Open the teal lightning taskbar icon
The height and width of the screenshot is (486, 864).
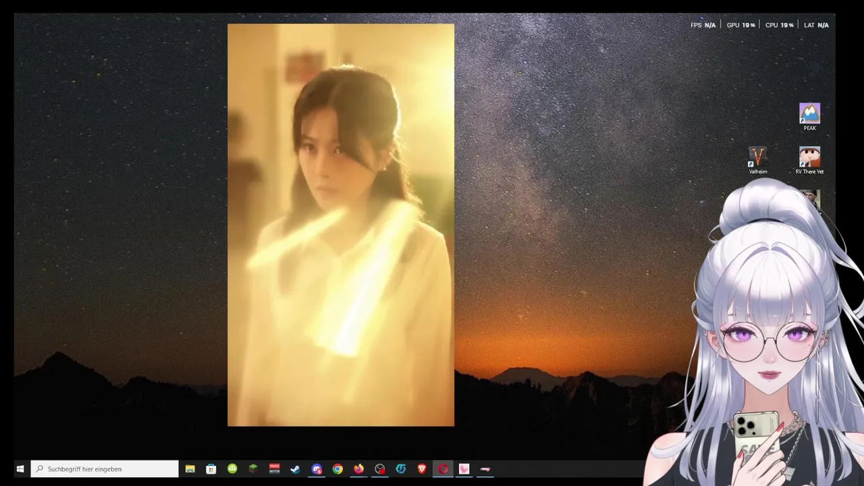coord(401,468)
